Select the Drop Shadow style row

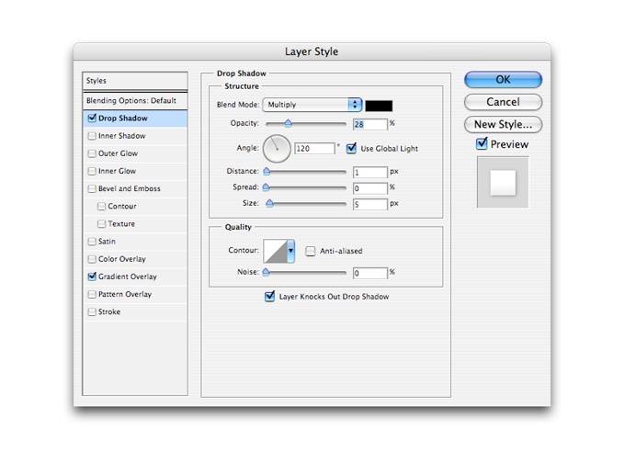[x=135, y=119]
